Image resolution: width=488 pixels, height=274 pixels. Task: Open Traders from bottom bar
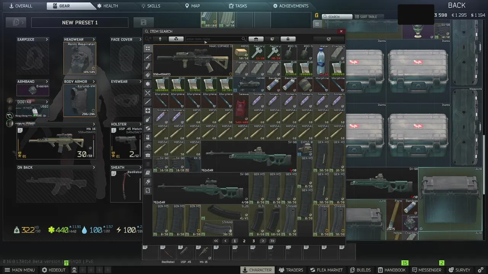pyautogui.click(x=291, y=270)
